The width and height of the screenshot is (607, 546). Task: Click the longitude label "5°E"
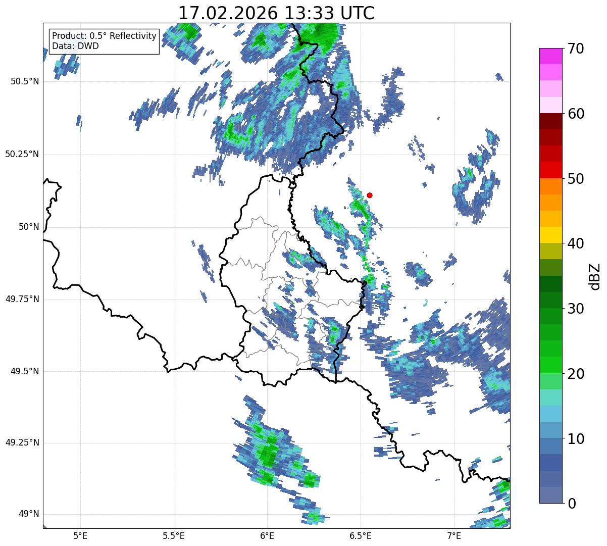pos(80,535)
